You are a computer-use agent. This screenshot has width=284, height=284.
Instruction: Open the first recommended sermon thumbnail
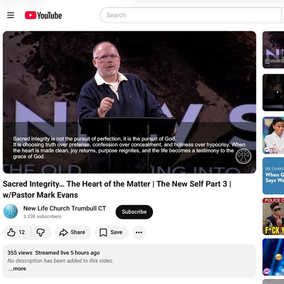[x=273, y=50]
